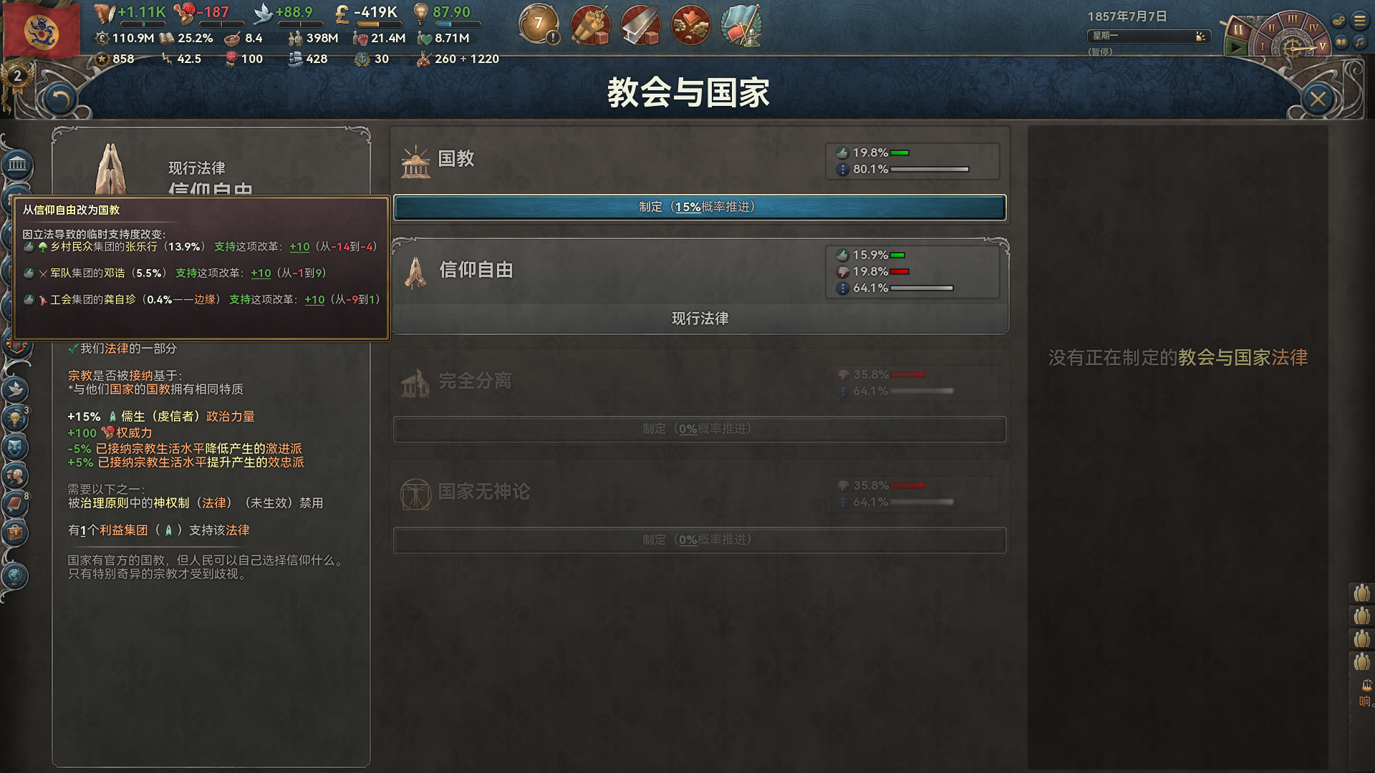1375x773 pixels.
Task: Toggle the game pause button
Action: click(x=1237, y=29)
